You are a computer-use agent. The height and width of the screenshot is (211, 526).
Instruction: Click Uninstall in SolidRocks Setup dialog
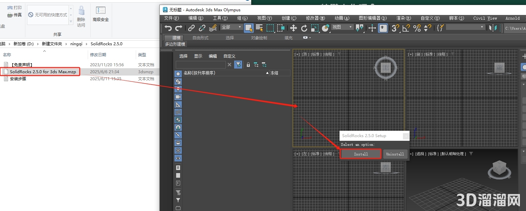395,154
